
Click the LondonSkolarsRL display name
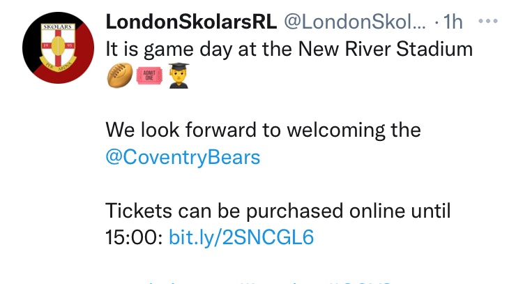(x=191, y=22)
